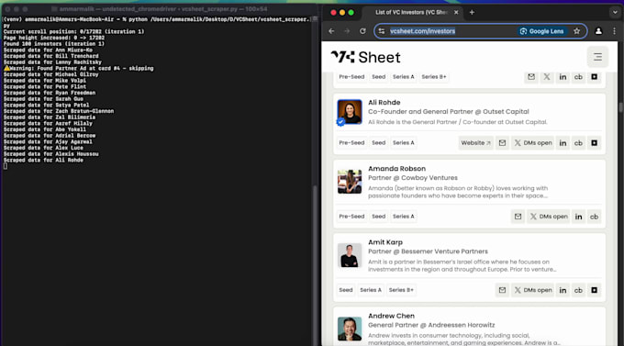The image size is (624, 346).
Task: Click the Google Lens button
Action: point(541,31)
